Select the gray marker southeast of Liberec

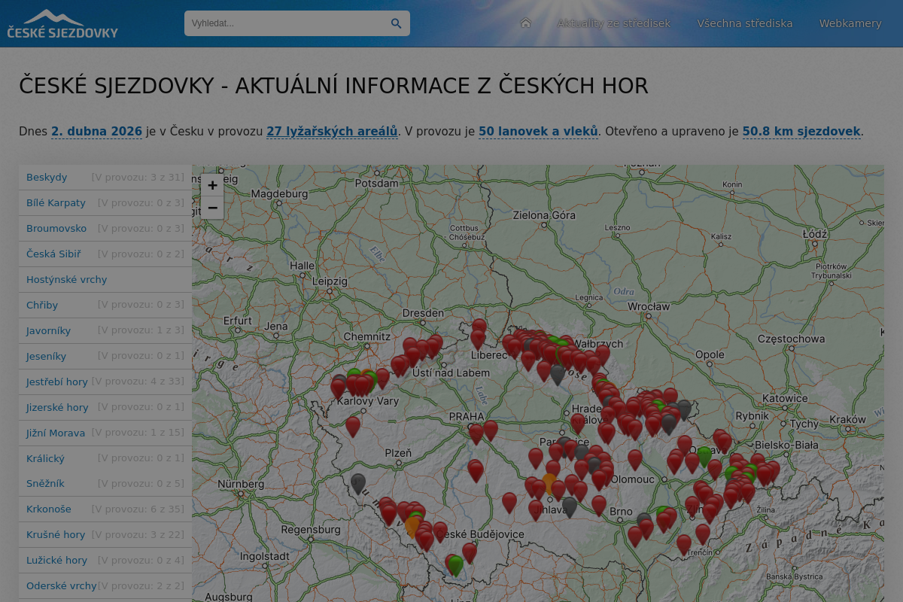click(558, 373)
